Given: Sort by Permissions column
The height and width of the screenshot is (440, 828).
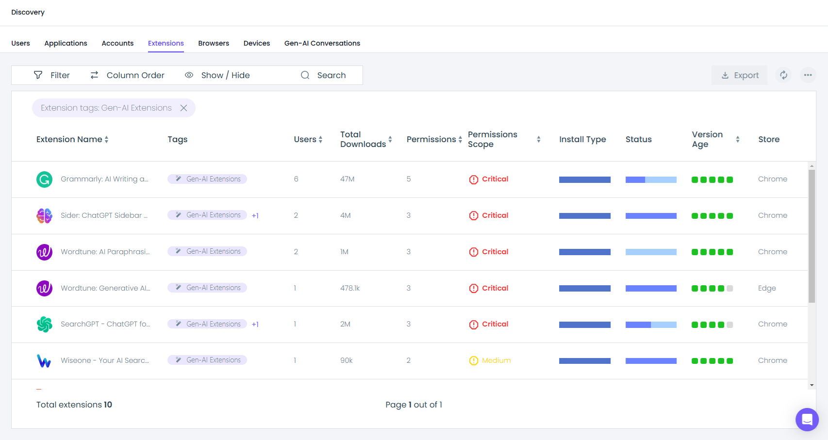Looking at the screenshot, I should pos(460,140).
